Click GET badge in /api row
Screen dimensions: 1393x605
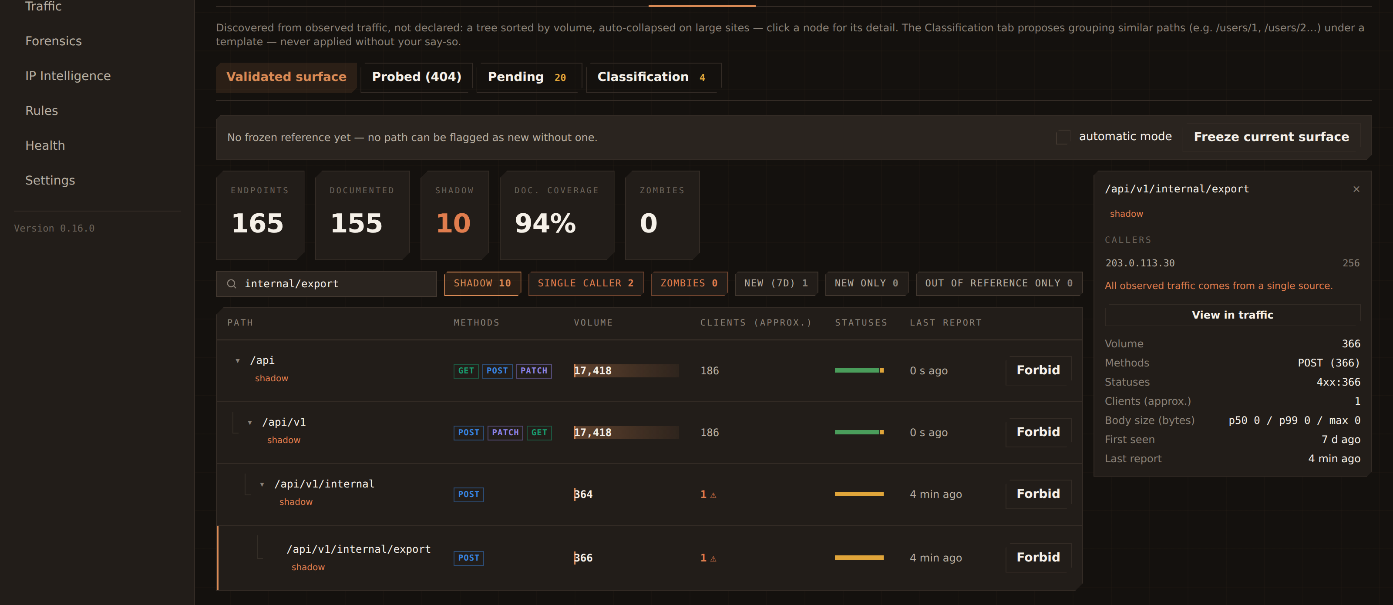tap(466, 371)
